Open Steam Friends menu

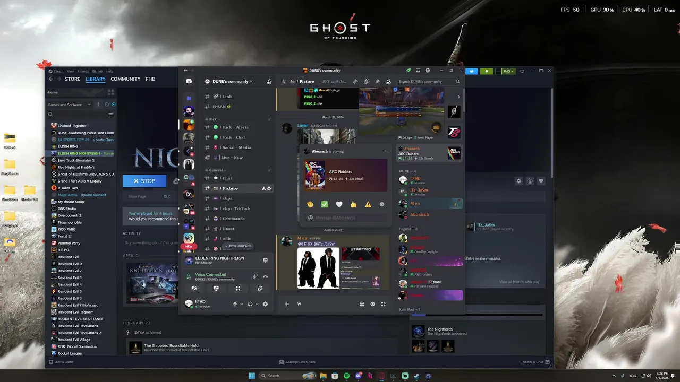[83, 71]
